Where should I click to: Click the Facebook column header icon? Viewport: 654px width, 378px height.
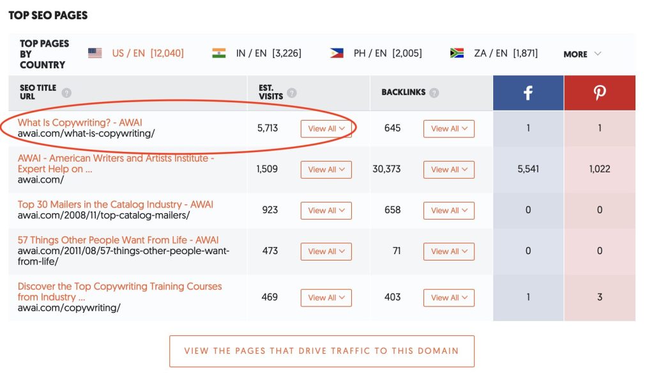pos(528,93)
